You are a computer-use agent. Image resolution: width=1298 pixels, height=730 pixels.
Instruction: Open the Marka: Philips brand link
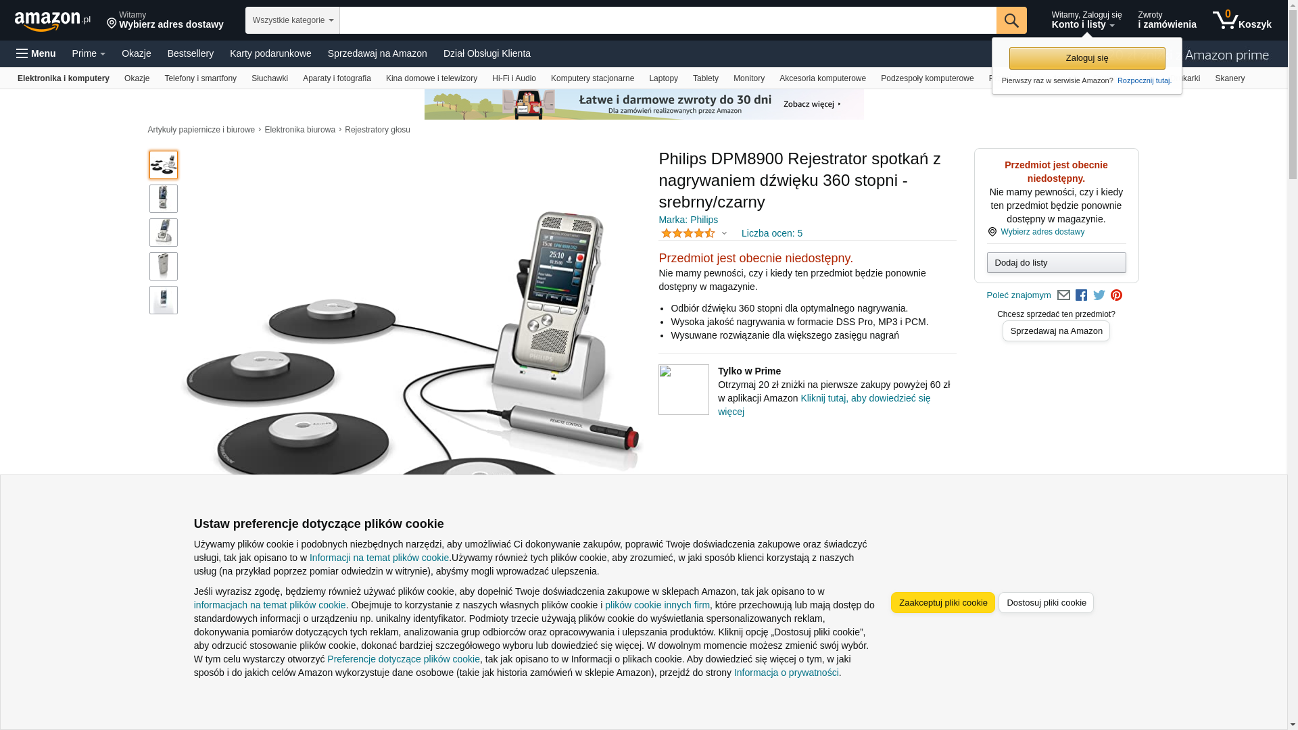pos(688,220)
